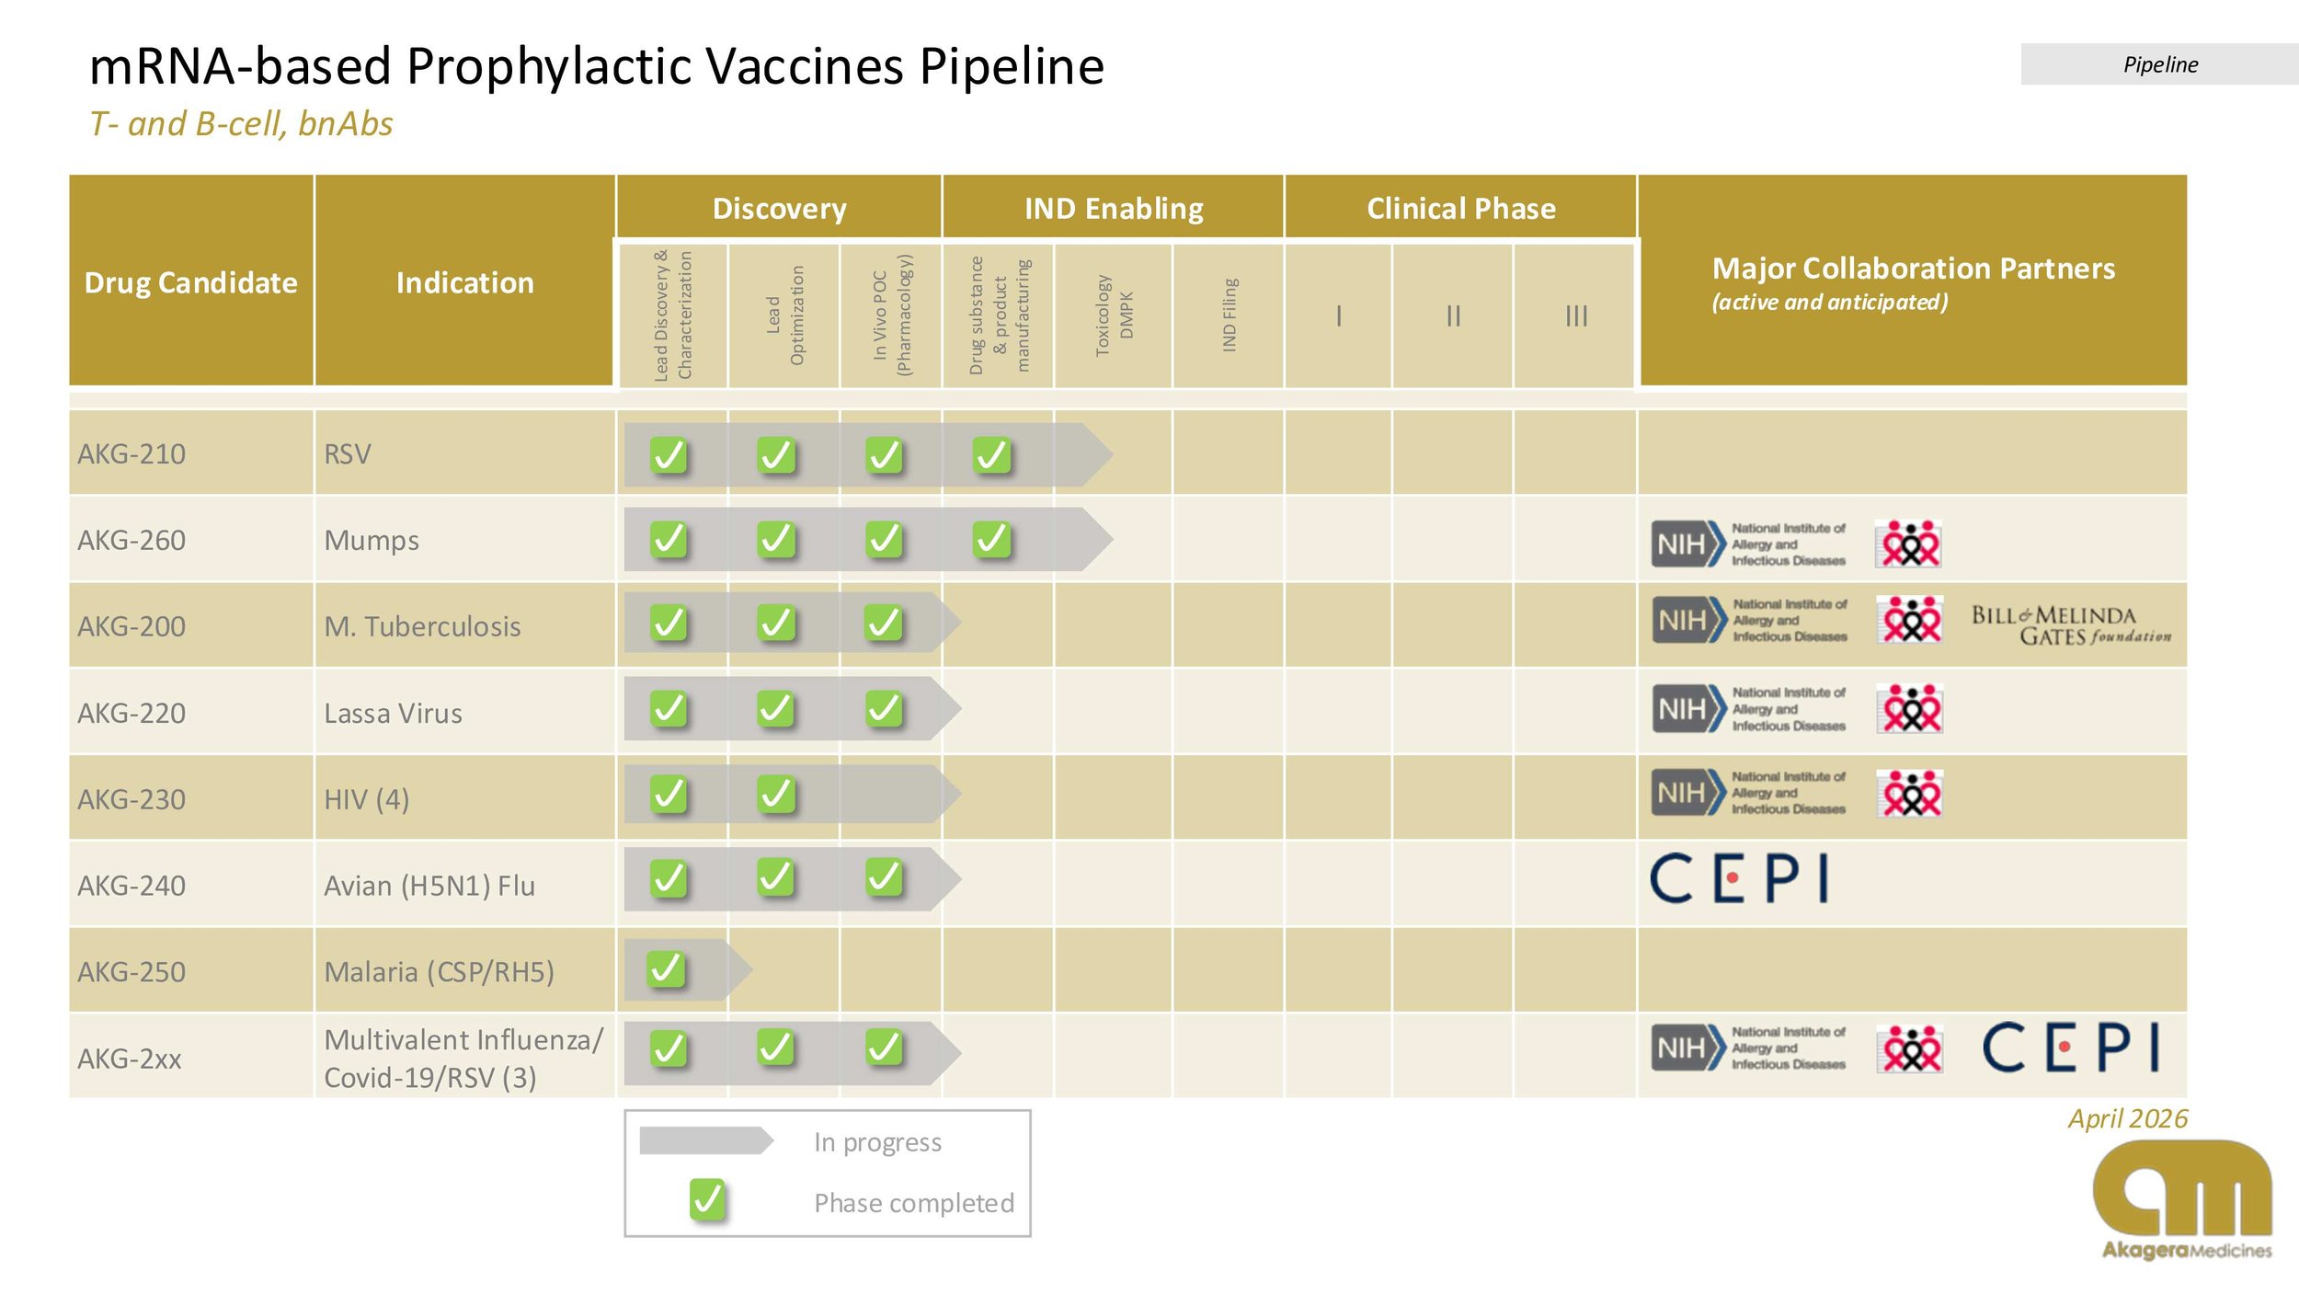Click the NIH logo in the Mumps row
The width and height of the screenshot is (2299, 1294).
click(x=1748, y=544)
